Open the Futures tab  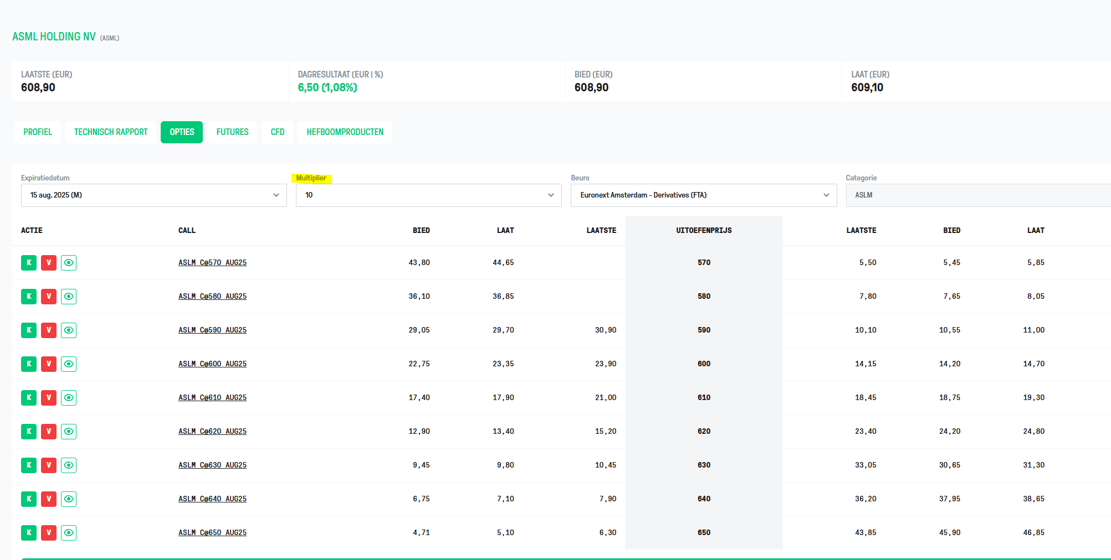pyautogui.click(x=232, y=132)
